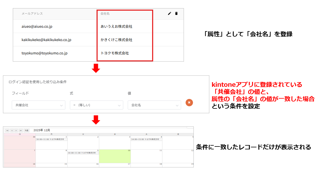
Task: Remove the filter condition with orange X button
Action: pos(189,102)
